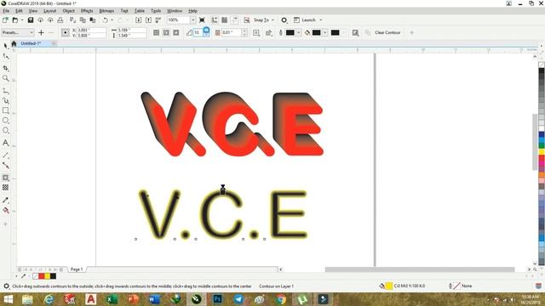
Task: Select the Text tool
Action: tap(6, 143)
